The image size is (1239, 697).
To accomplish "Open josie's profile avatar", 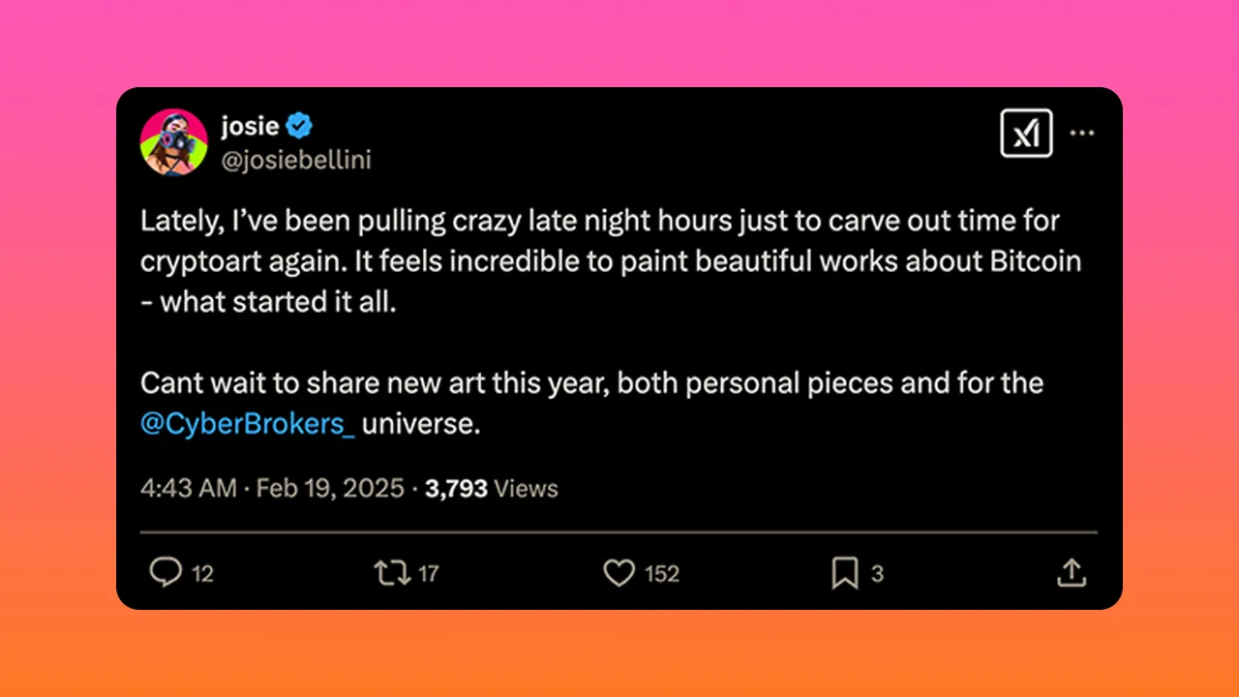I will (x=174, y=142).
